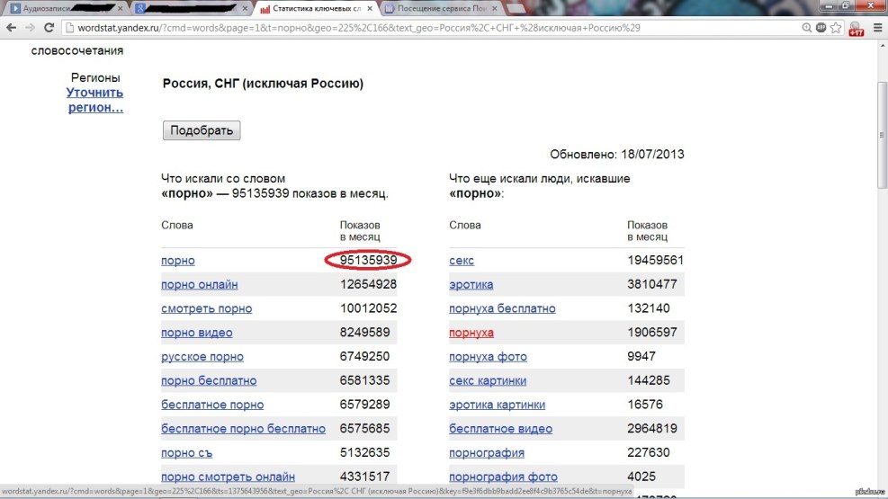
Task: Open the эротика картинки keyword link
Action: point(497,404)
